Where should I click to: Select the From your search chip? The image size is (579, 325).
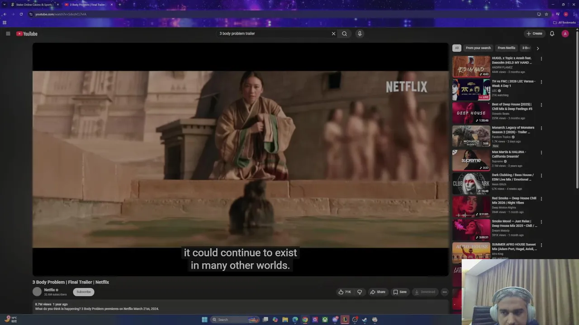click(478, 48)
